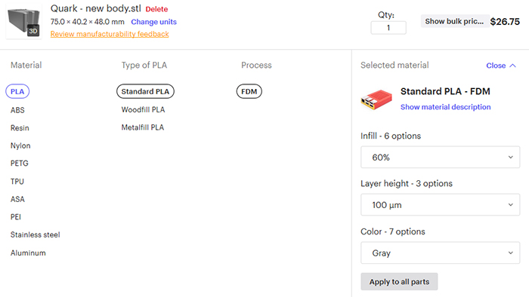This screenshot has height=297, width=529.
Task: Select FDM process option
Action: pos(249,91)
